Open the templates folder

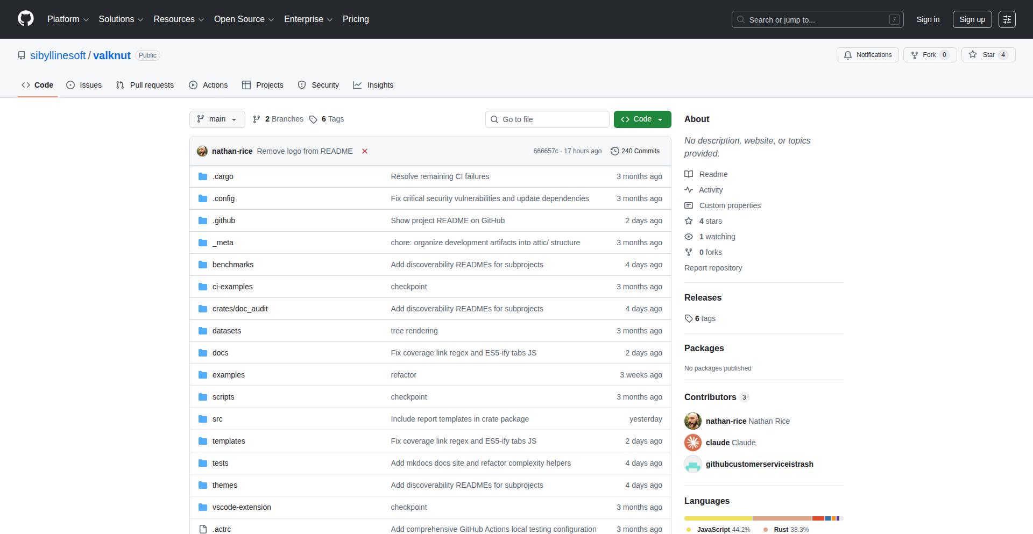point(229,441)
